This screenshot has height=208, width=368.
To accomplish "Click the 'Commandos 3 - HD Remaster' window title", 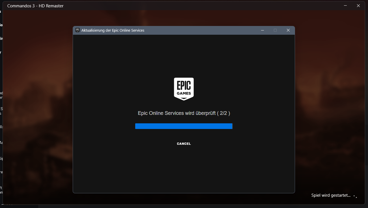I will 35,6.
